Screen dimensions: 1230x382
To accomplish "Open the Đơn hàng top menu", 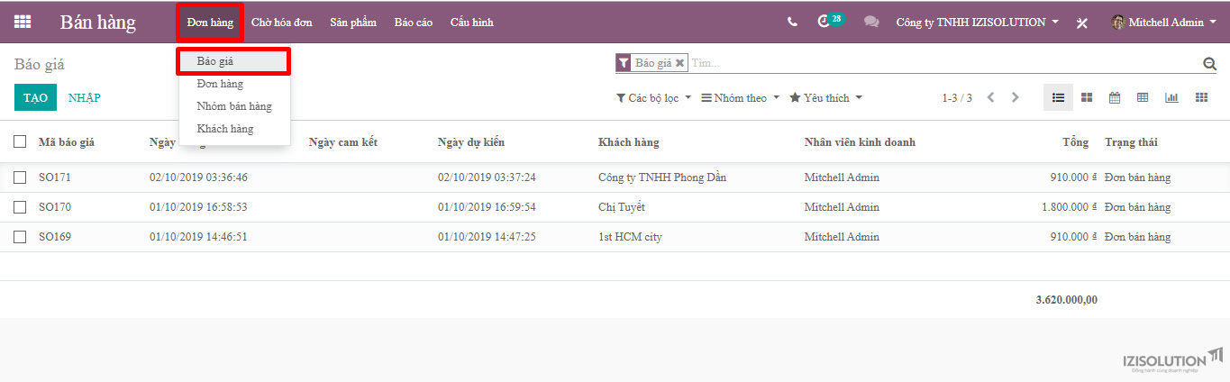I will point(210,23).
